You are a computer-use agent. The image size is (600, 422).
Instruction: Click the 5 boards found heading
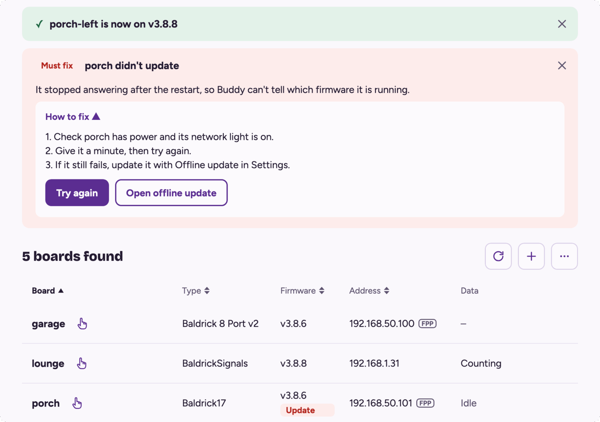point(72,256)
